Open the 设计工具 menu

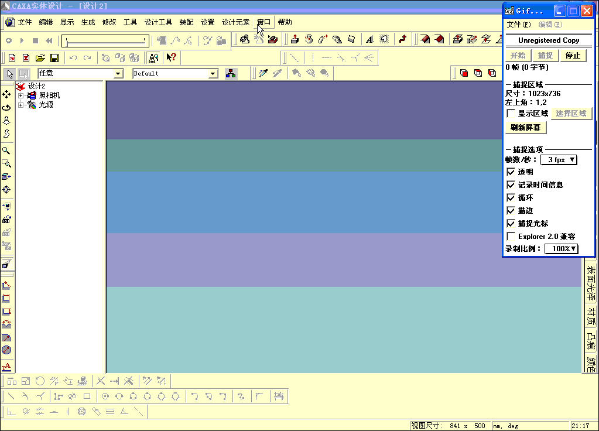pyautogui.click(x=158, y=22)
